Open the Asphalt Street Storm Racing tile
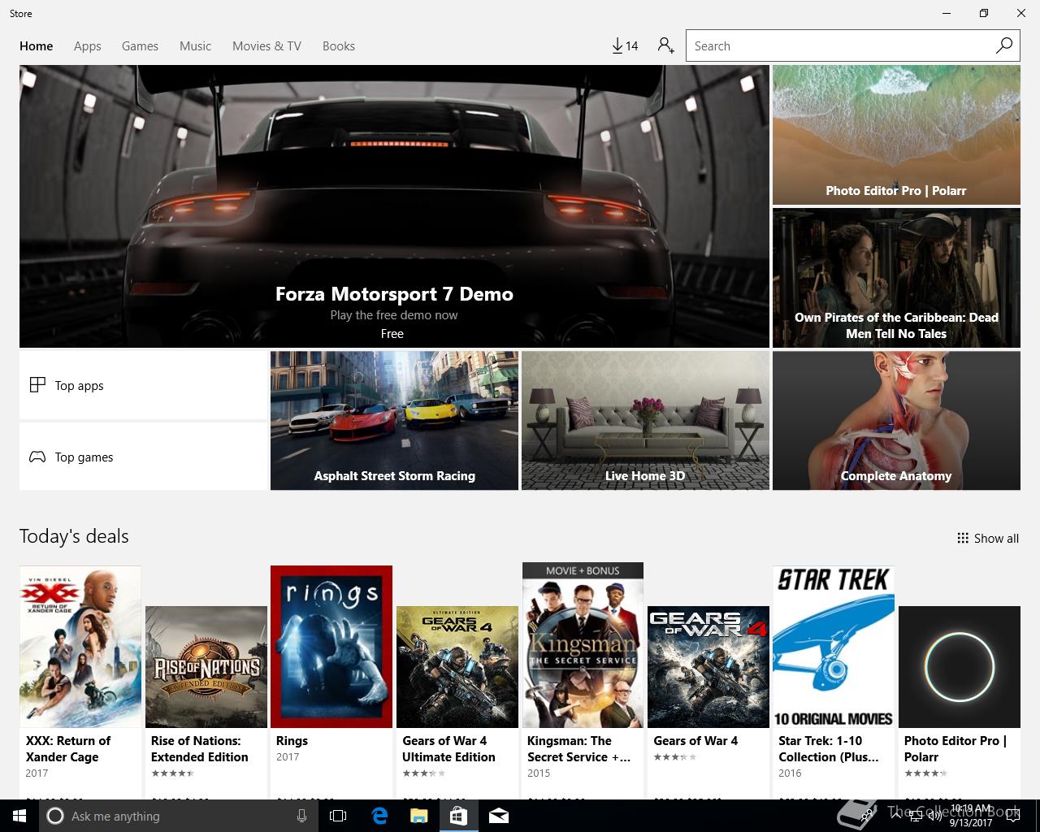This screenshot has width=1040, height=832. tap(394, 421)
